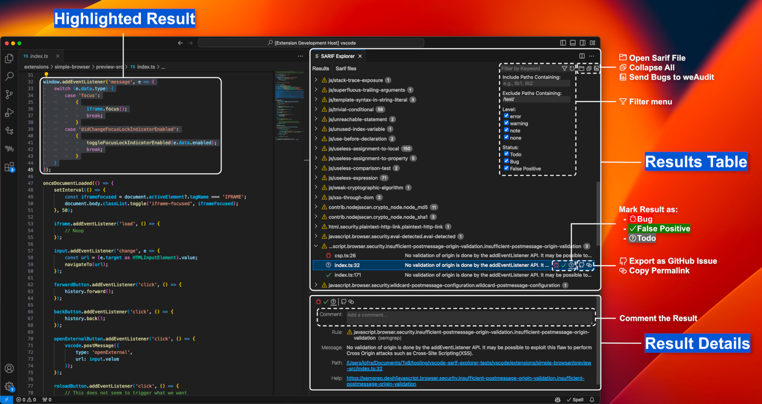This screenshot has height=404, width=762.
Task: Switch to the Sarif files tab
Action: [345, 69]
